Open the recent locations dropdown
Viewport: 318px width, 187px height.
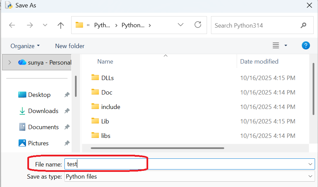click(45, 25)
